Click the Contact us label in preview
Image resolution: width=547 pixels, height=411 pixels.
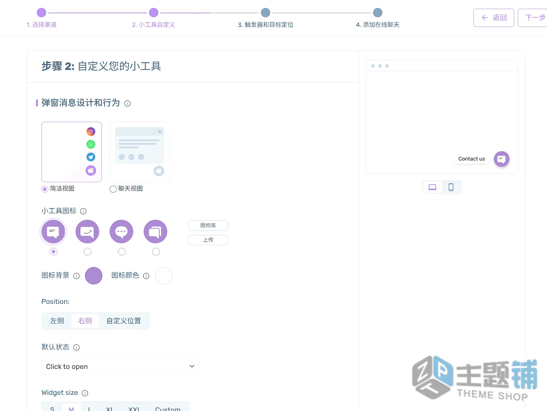(x=472, y=159)
